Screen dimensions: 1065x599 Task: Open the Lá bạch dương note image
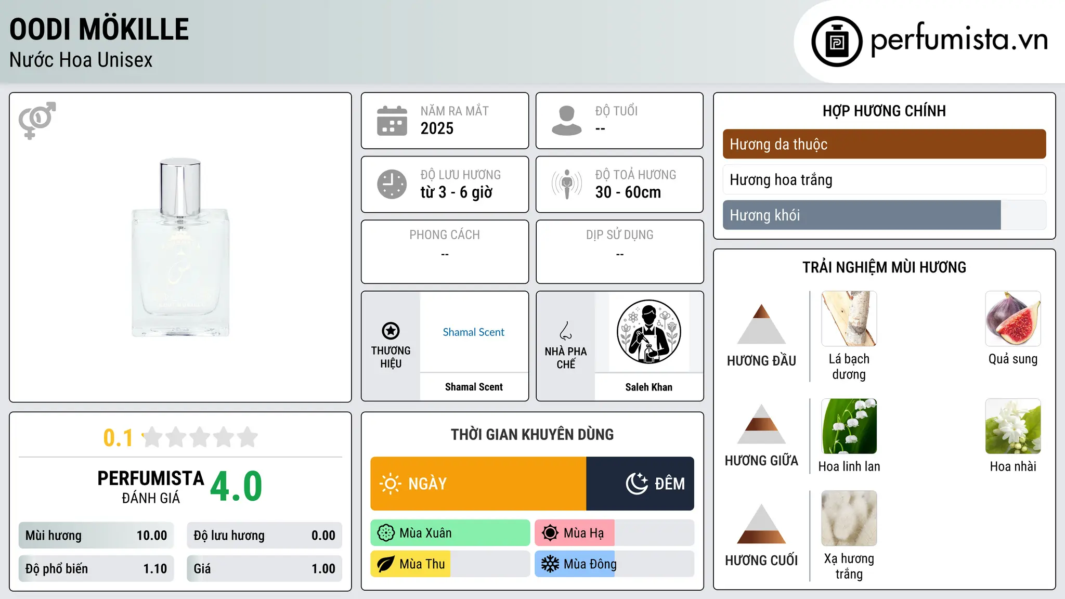[849, 319]
